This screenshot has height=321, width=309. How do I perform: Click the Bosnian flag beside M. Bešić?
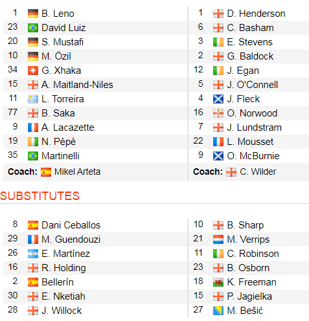(x=218, y=311)
